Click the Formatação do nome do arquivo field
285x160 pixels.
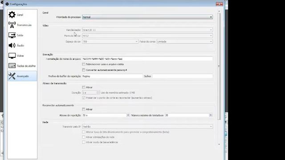point(147,59)
